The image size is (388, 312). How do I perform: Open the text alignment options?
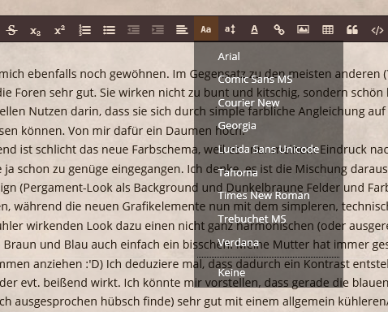(x=182, y=30)
